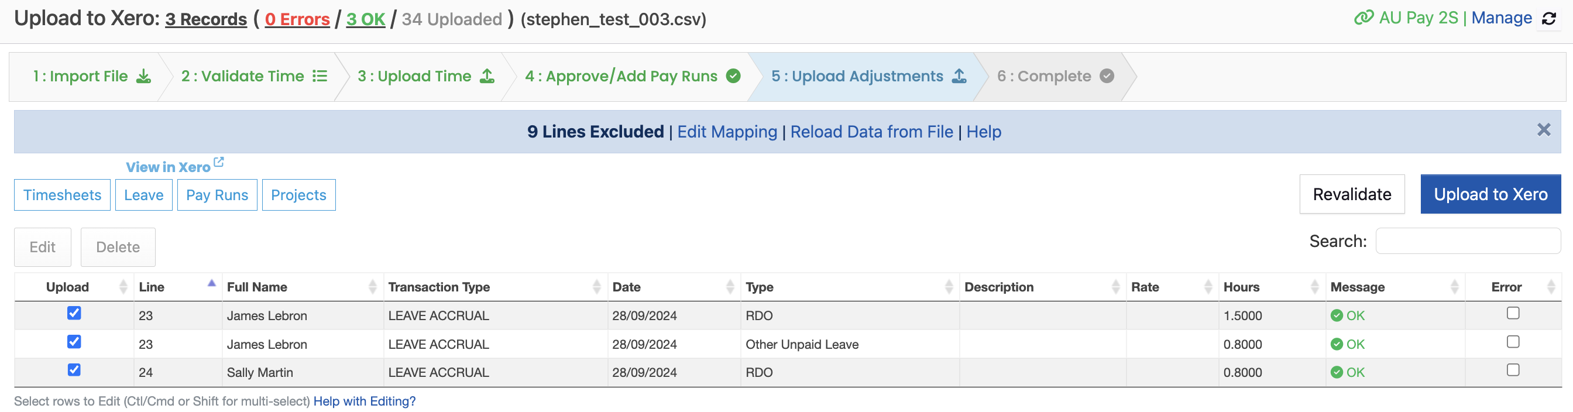Image resolution: width=1573 pixels, height=412 pixels.
Task: Dismiss the Lines Excluded banner
Action: pyautogui.click(x=1544, y=130)
